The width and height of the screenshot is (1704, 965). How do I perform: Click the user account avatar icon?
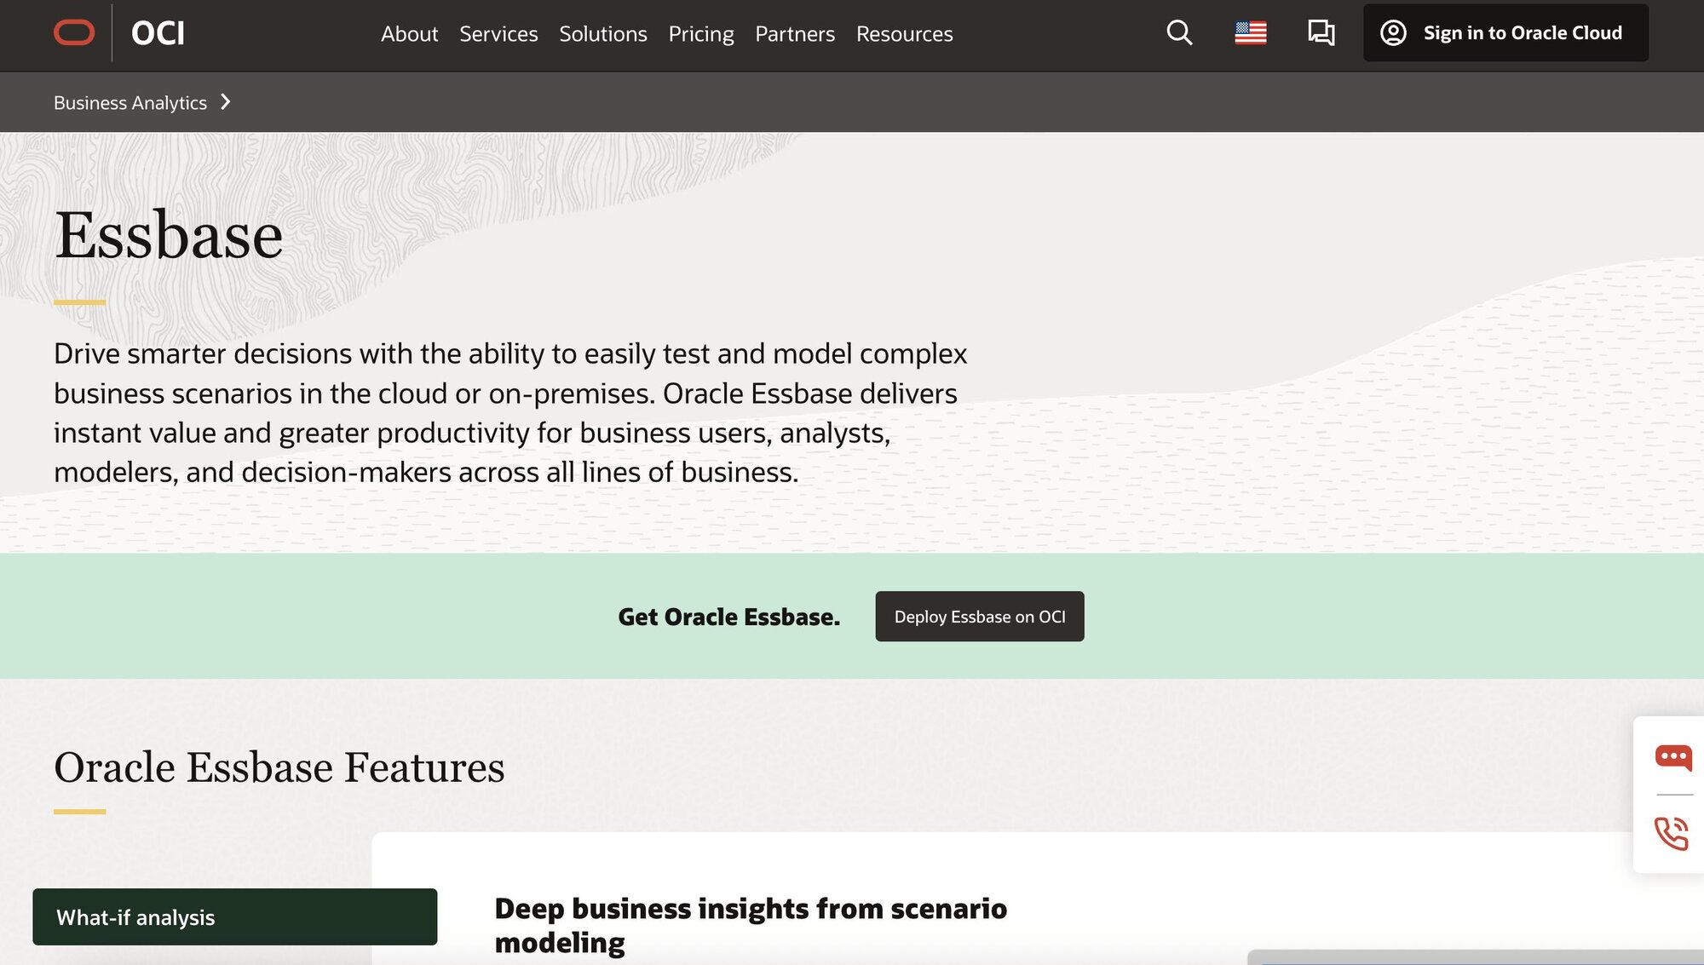1393,32
